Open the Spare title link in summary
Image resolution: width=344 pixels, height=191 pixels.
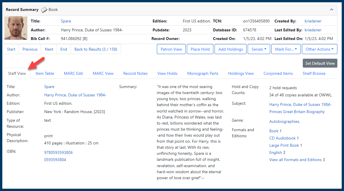point(66,21)
